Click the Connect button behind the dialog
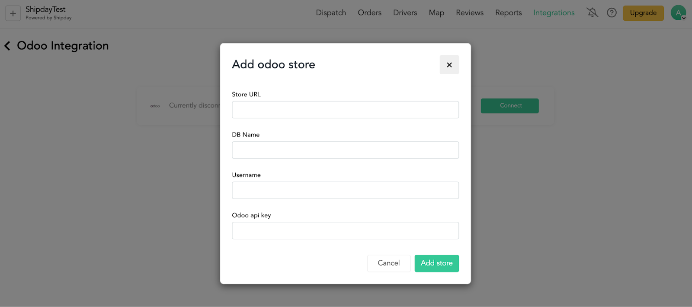The height and width of the screenshot is (307, 692). (510, 106)
